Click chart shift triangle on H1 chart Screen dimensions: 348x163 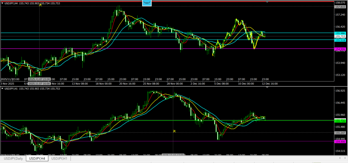pyautogui.click(x=267, y=88)
